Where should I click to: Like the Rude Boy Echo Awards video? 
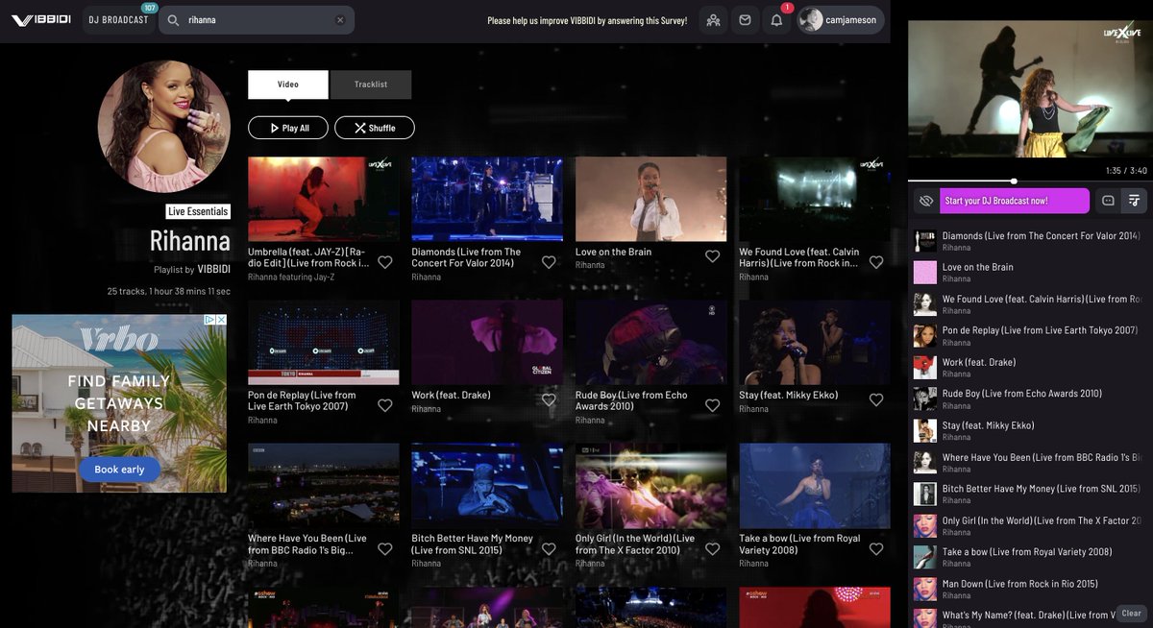pyautogui.click(x=713, y=405)
